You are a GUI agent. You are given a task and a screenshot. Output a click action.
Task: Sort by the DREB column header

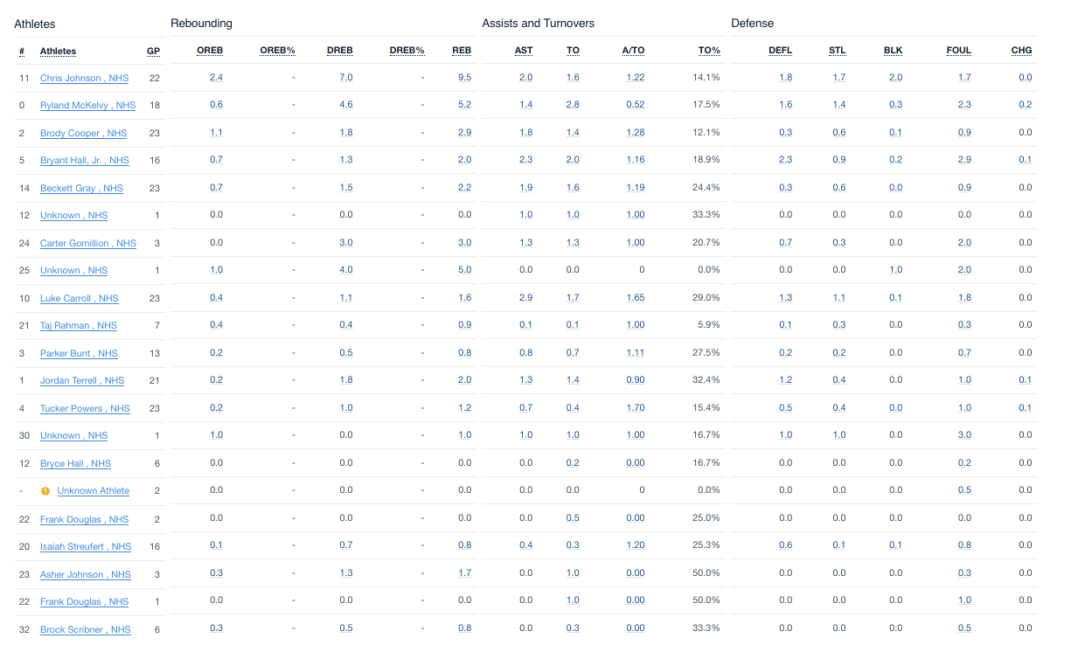click(339, 51)
